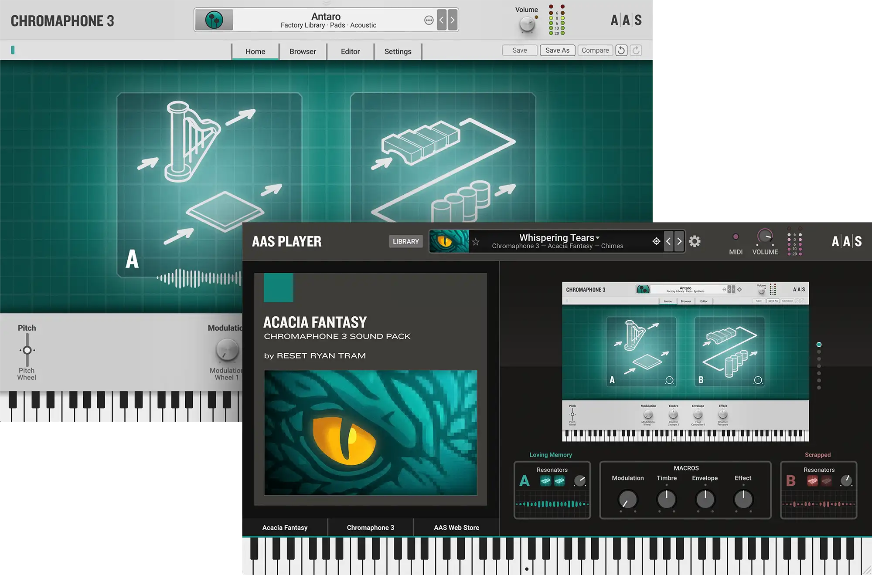Select the layer B marimba bars panel in Chromaphone 3
The image size is (872, 575).
pos(443,157)
